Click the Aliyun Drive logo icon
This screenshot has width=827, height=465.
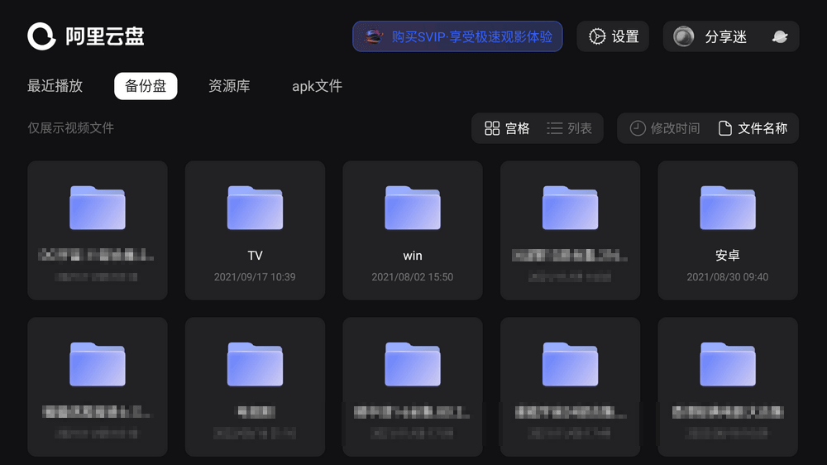point(41,36)
